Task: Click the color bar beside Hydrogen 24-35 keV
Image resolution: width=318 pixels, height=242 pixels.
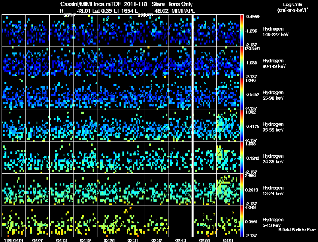Action: pos(242,158)
